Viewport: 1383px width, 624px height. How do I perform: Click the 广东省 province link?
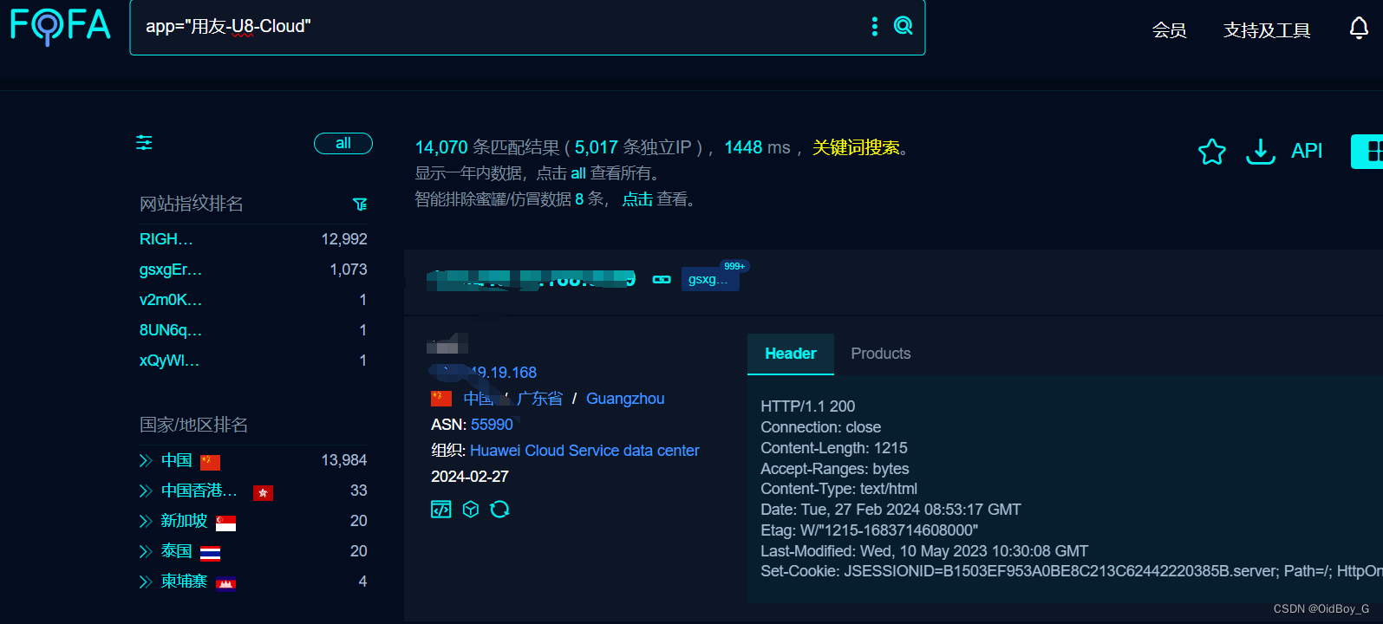pyautogui.click(x=539, y=399)
